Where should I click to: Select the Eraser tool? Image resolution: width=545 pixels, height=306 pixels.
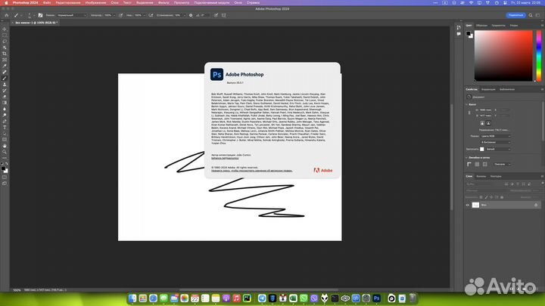(5, 97)
